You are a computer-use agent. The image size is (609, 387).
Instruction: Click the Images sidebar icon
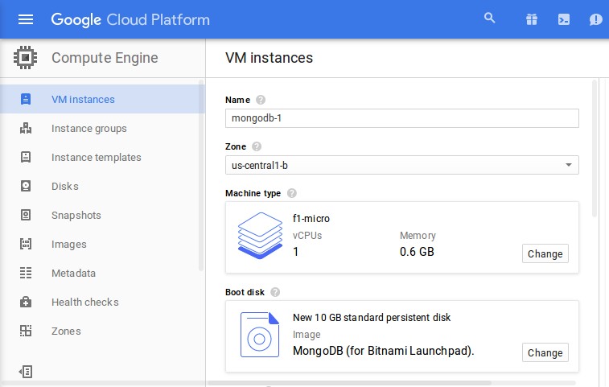[x=26, y=244]
